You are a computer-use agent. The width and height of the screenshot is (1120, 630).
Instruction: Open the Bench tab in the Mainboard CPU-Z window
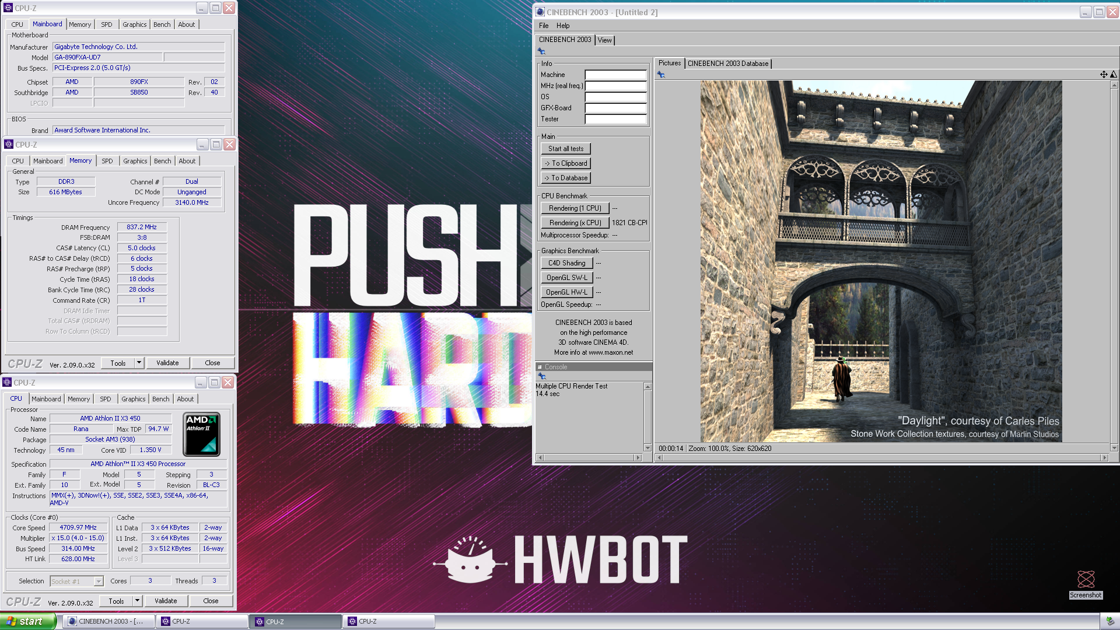point(162,24)
